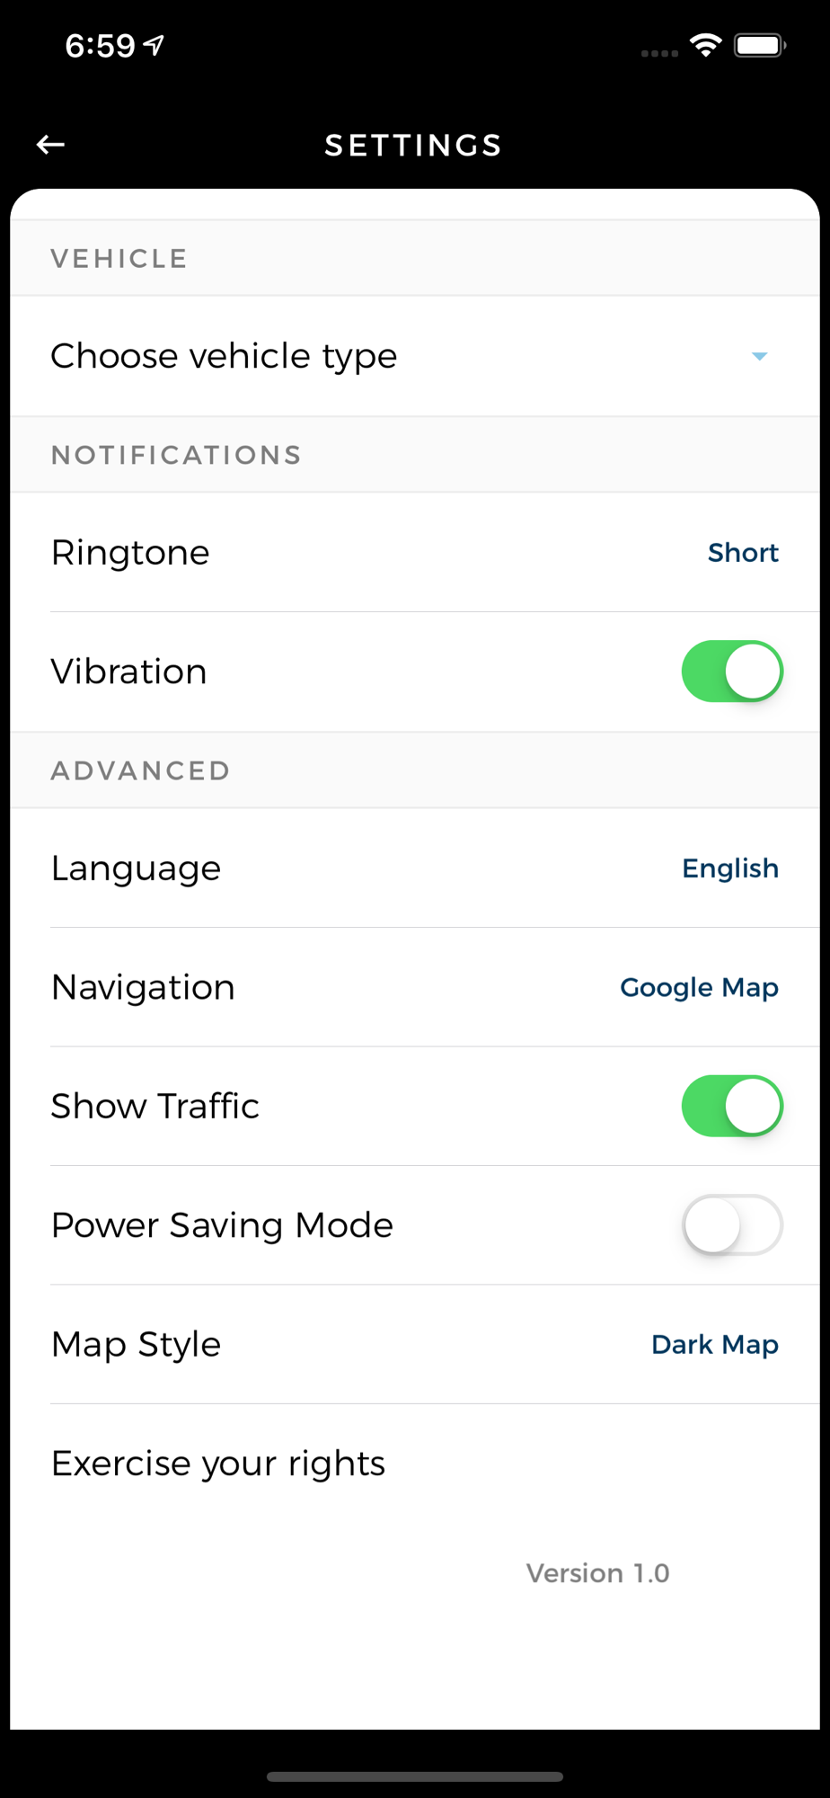
Task: Open the Map Style row
Action: (415, 1344)
